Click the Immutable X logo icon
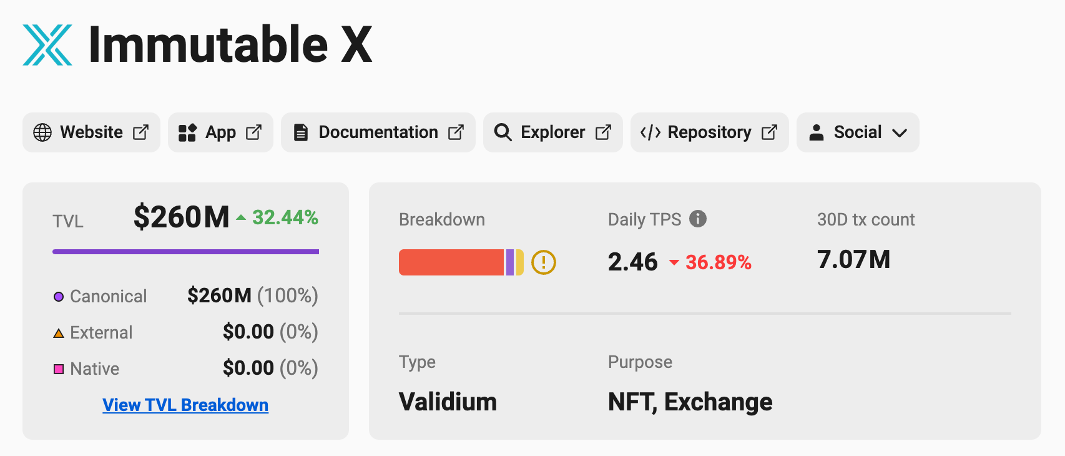Screen dimensions: 1065x456 point(47,45)
